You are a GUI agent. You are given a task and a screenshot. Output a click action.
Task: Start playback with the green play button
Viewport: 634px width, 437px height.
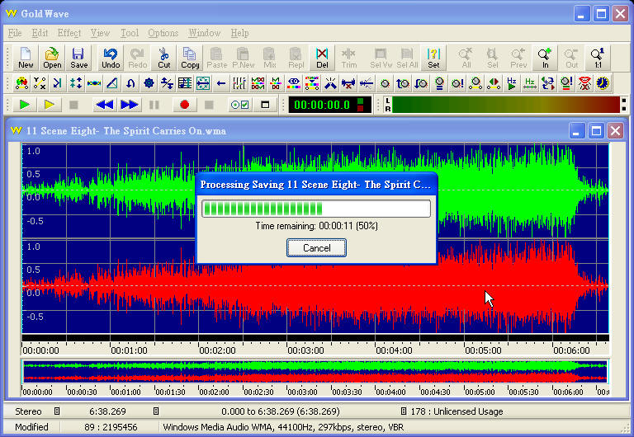point(25,105)
